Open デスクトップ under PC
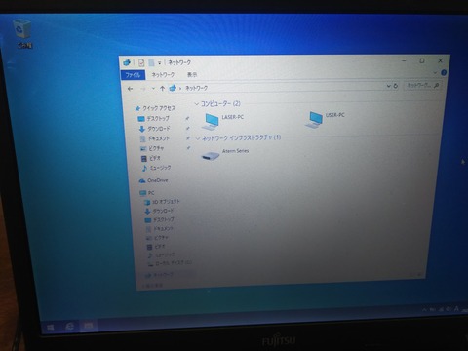The height and width of the screenshot is (351, 468). coord(160,220)
